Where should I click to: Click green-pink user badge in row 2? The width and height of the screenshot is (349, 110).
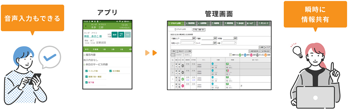(x=227, y=70)
